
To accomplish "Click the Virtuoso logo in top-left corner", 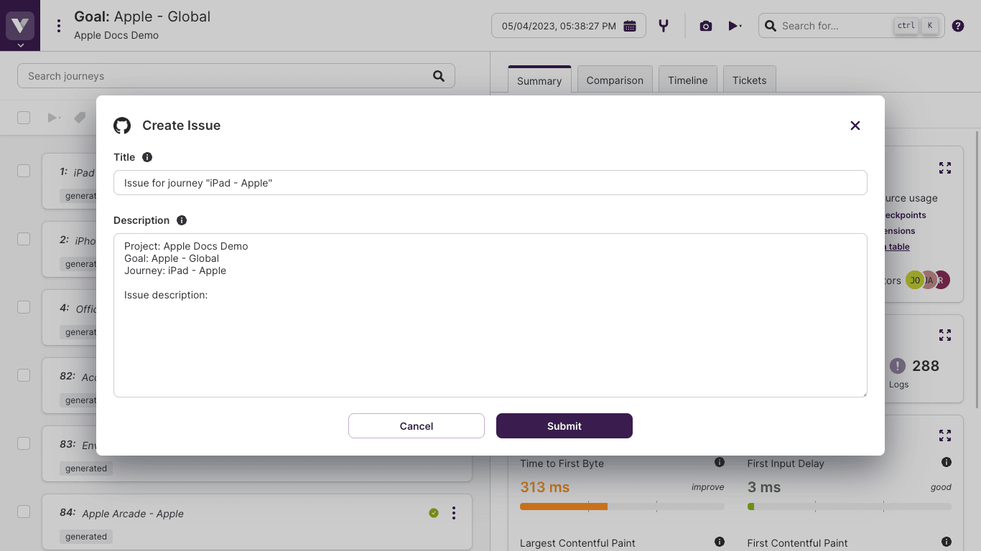I will 20,25.
